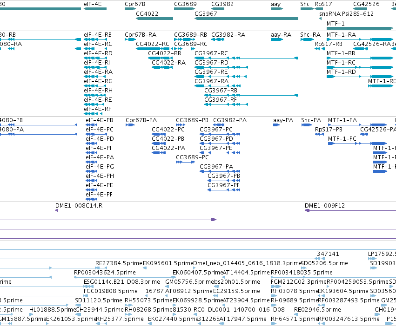Image resolution: width=396 pixels, height=326 pixels.
Task: Click protein eIF-4E-PH label
Action: 100,176
